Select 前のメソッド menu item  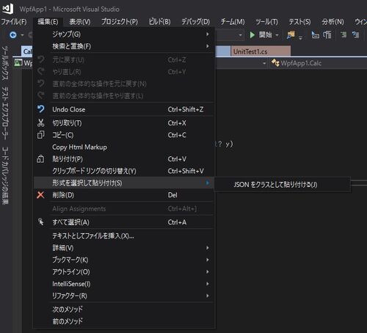124,321
